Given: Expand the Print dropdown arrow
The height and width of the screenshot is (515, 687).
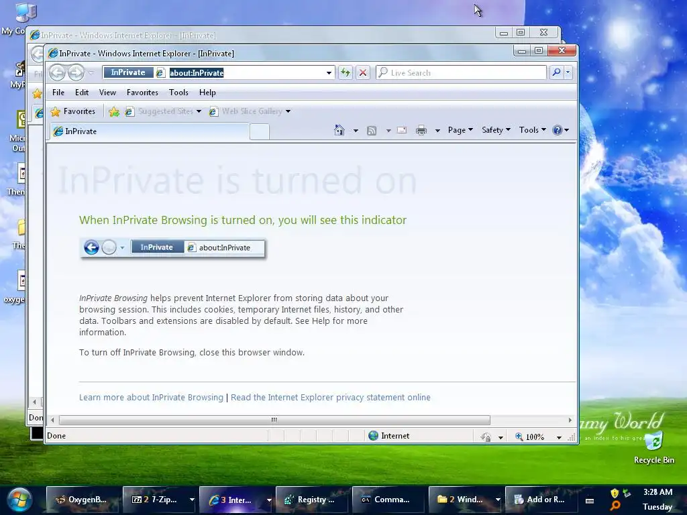Looking at the screenshot, I should point(437,131).
